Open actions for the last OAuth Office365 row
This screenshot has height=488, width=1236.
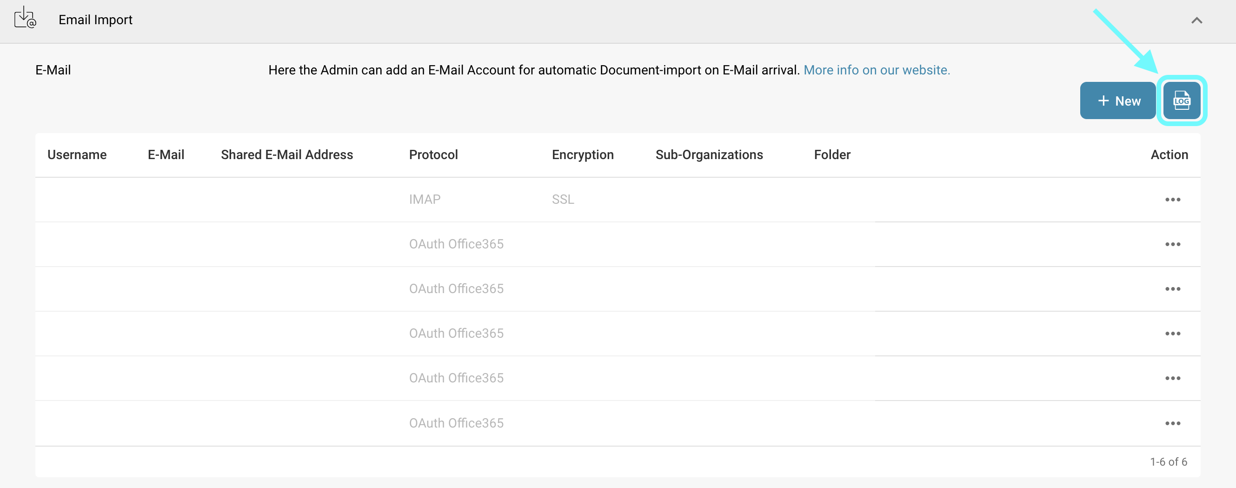(1172, 423)
